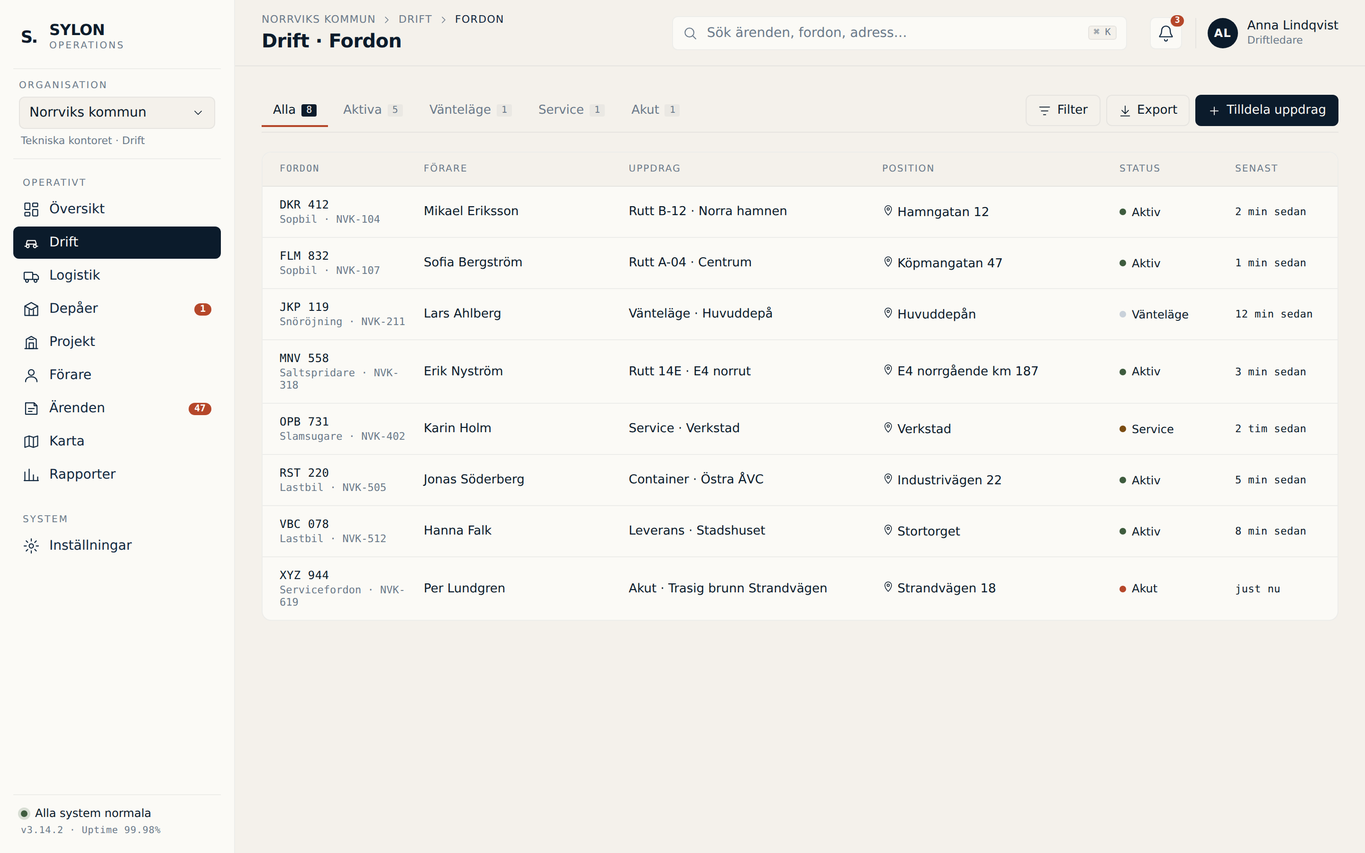Click the Sylon S. logo
The height and width of the screenshot is (853, 1365).
click(x=29, y=36)
